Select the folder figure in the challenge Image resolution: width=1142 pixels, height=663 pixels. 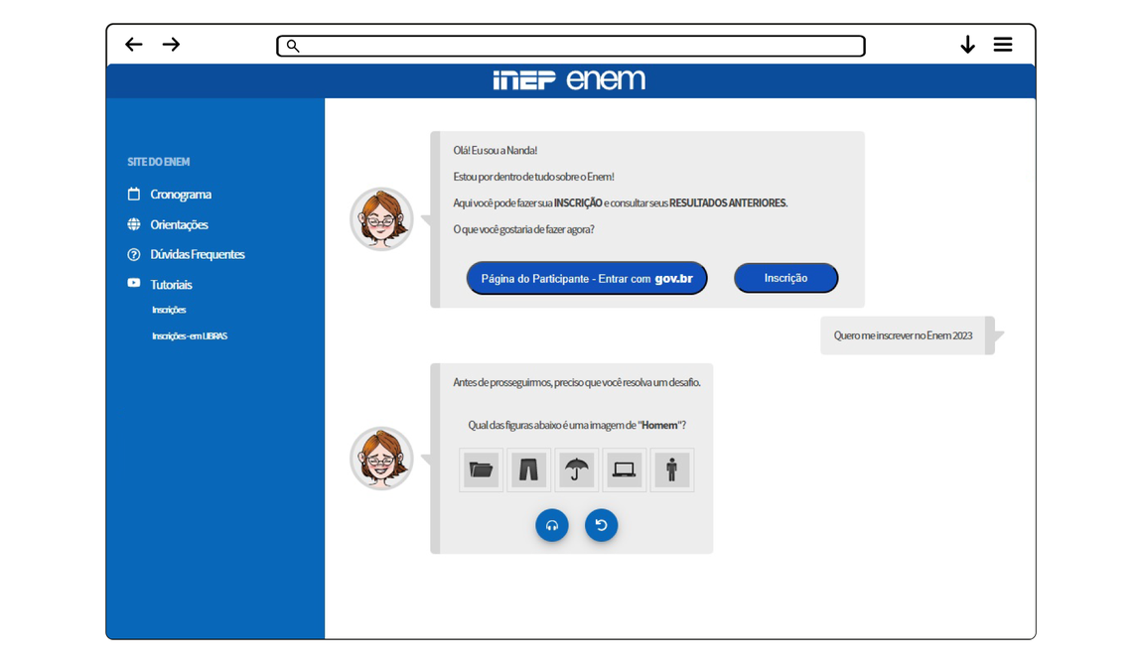[482, 470]
